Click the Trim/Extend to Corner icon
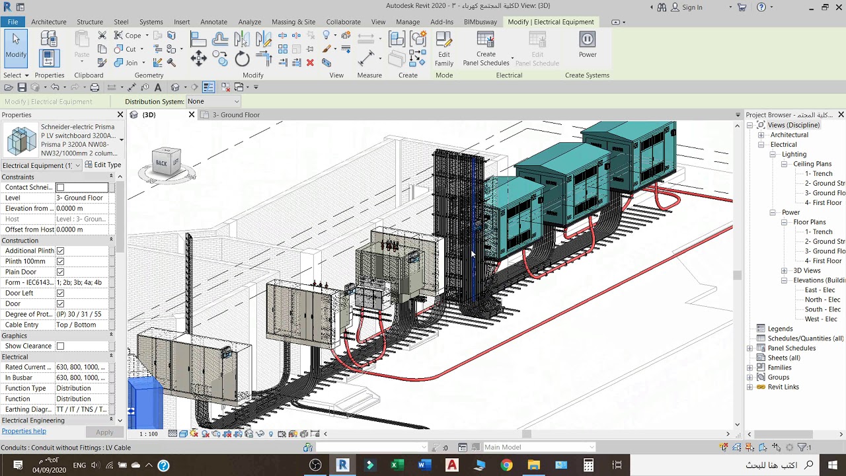Screen dimensions: 846x476 point(264,59)
